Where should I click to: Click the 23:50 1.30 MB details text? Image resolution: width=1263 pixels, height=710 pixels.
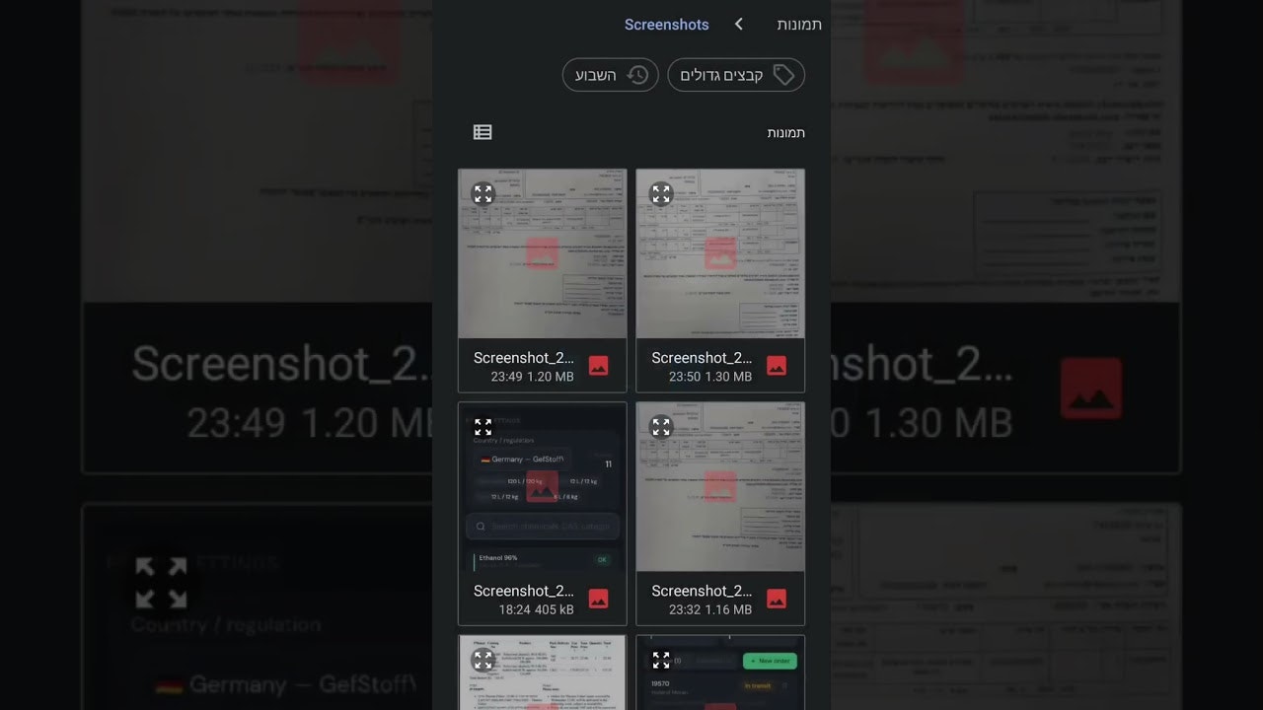click(710, 377)
